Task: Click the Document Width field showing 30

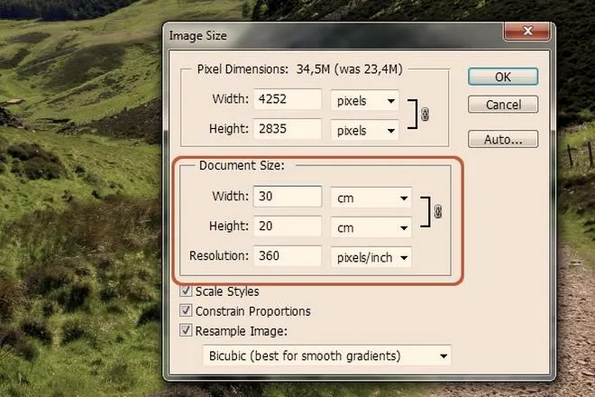Action: click(288, 197)
